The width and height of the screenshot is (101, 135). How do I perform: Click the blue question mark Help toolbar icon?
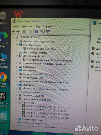coord(37,31)
